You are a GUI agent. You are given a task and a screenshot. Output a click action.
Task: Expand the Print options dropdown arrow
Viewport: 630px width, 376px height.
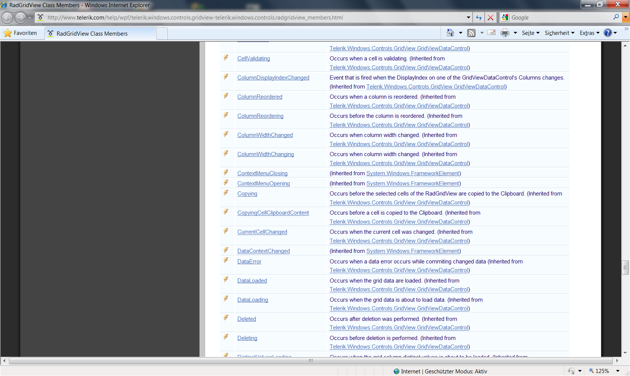(515, 33)
